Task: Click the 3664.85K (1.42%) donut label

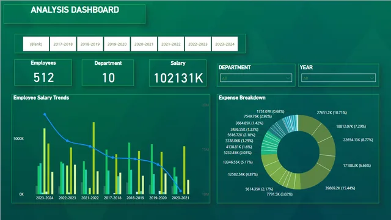Action: tap(249, 123)
